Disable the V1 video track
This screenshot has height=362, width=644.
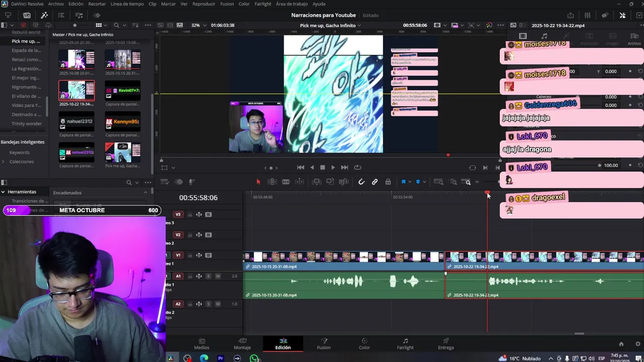click(x=208, y=255)
